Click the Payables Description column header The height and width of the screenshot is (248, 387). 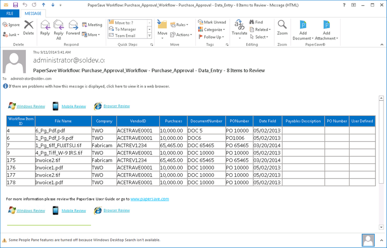pos(303,121)
